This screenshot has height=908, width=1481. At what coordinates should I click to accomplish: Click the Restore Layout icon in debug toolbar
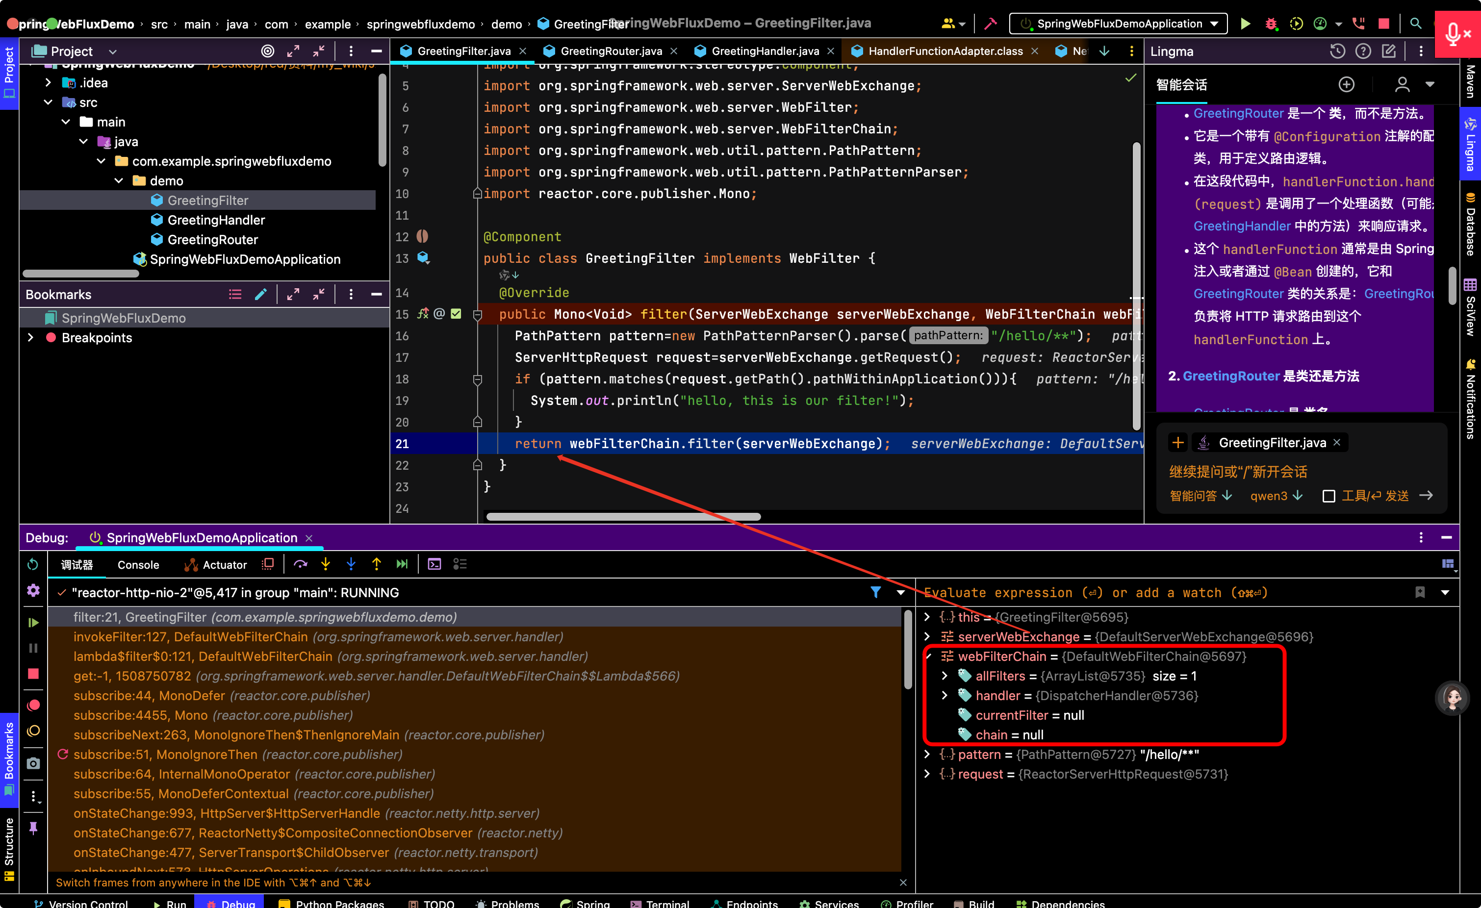tap(1448, 564)
